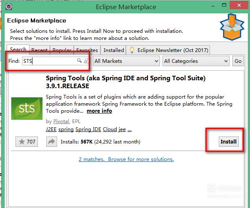Open the more info link
The height and width of the screenshot is (208, 250).
(x=99, y=111)
